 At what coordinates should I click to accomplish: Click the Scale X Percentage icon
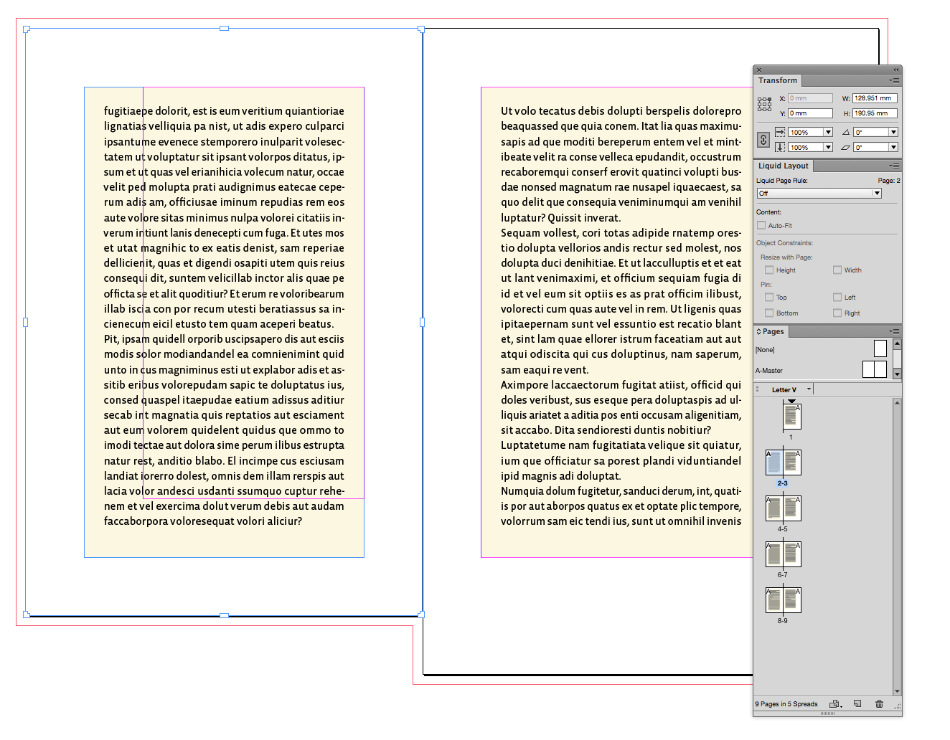coord(780,132)
